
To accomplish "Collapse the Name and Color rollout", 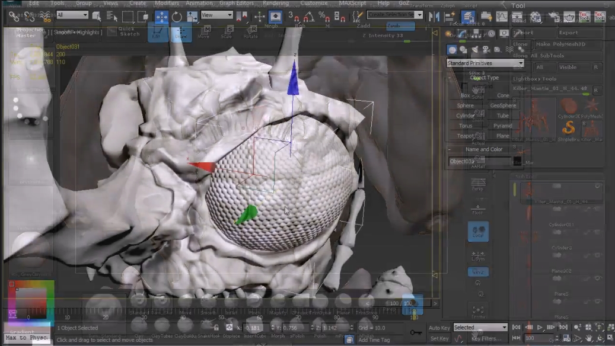I will [x=450, y=149].
